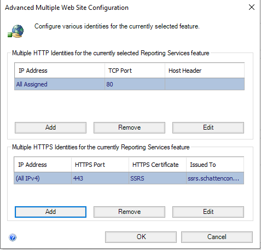This screenshot has width=261, height=250.
Task: Remove the selected HTTP identity
Action: click(129, 127)
